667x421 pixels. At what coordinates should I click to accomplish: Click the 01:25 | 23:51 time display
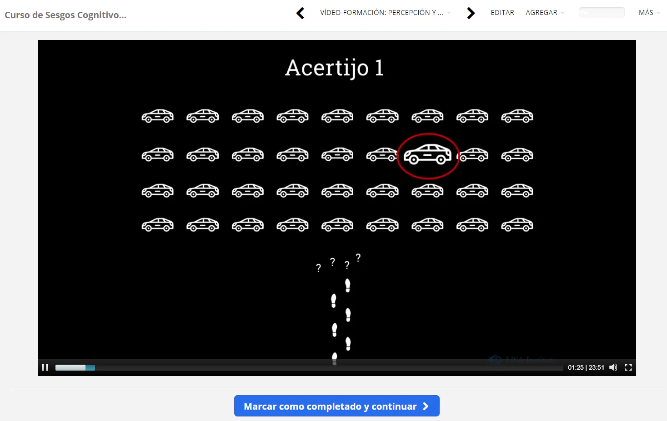(x=586, y=367)
